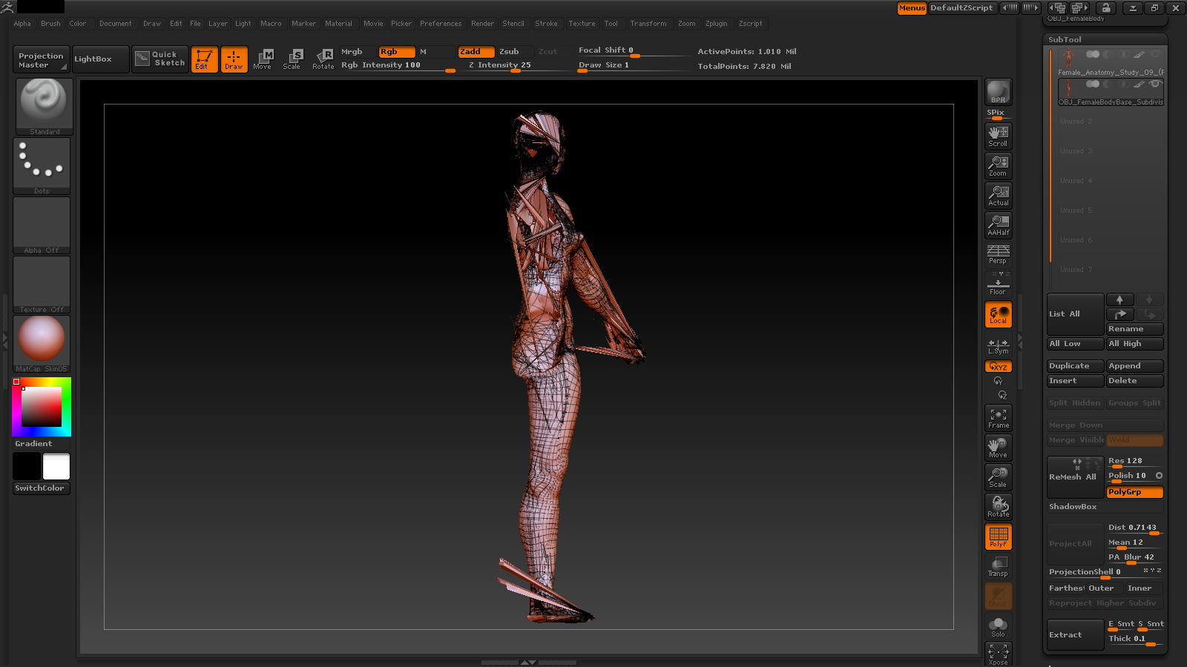Click the Floor grid icon
The width and height of the screenshot is (1187, 667).
point(998,284)
